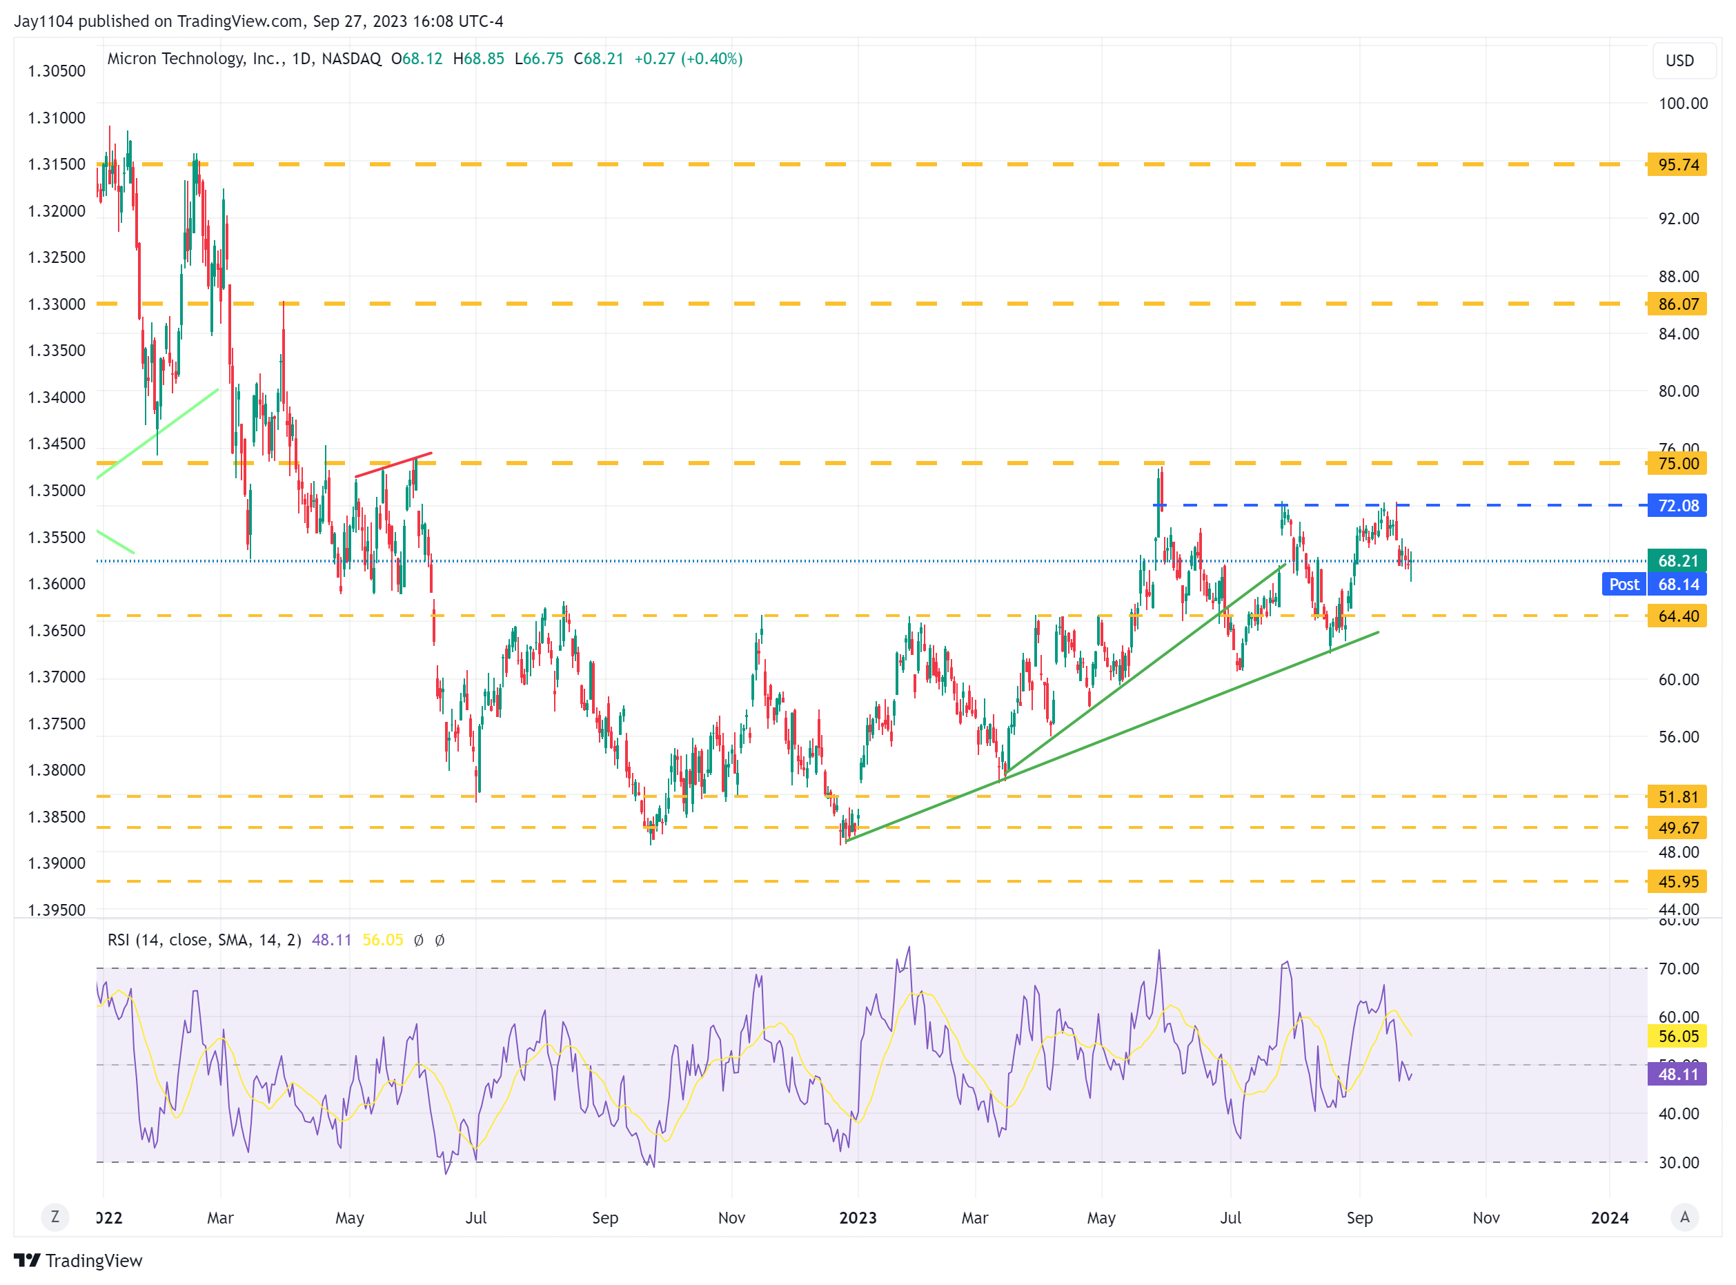1736x1285 pixels.
Task: Click the 68.14 post-market price label
Action: (1677, 584)
